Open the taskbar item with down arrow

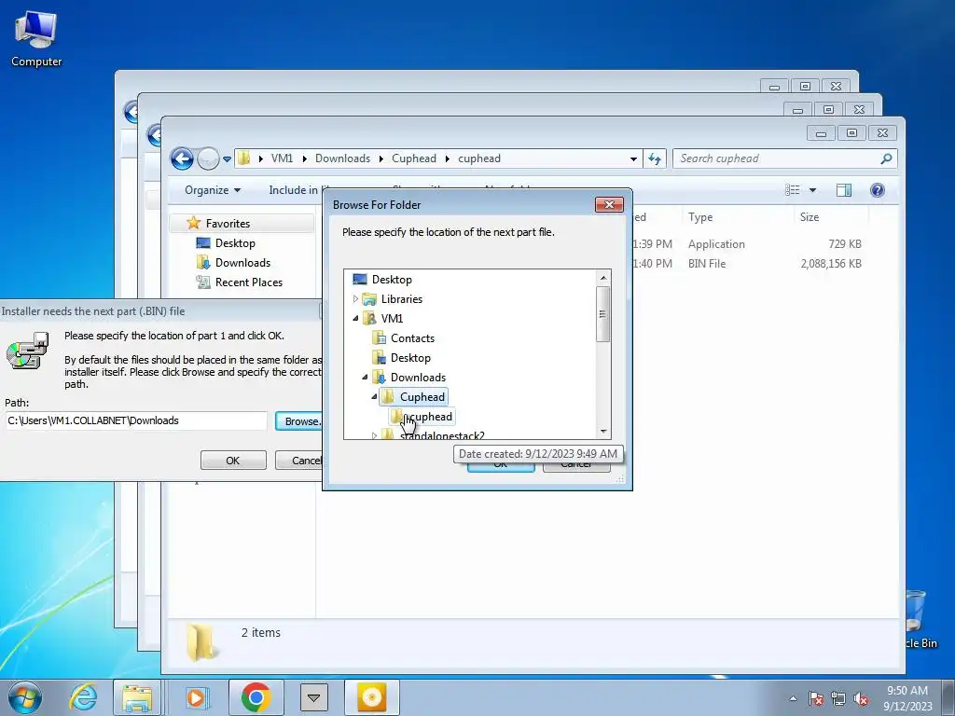pos(313,697)
